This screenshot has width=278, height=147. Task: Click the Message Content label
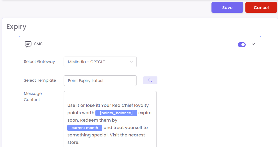click(33, 97)
